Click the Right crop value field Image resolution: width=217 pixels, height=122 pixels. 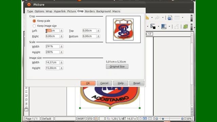[53, 36]
